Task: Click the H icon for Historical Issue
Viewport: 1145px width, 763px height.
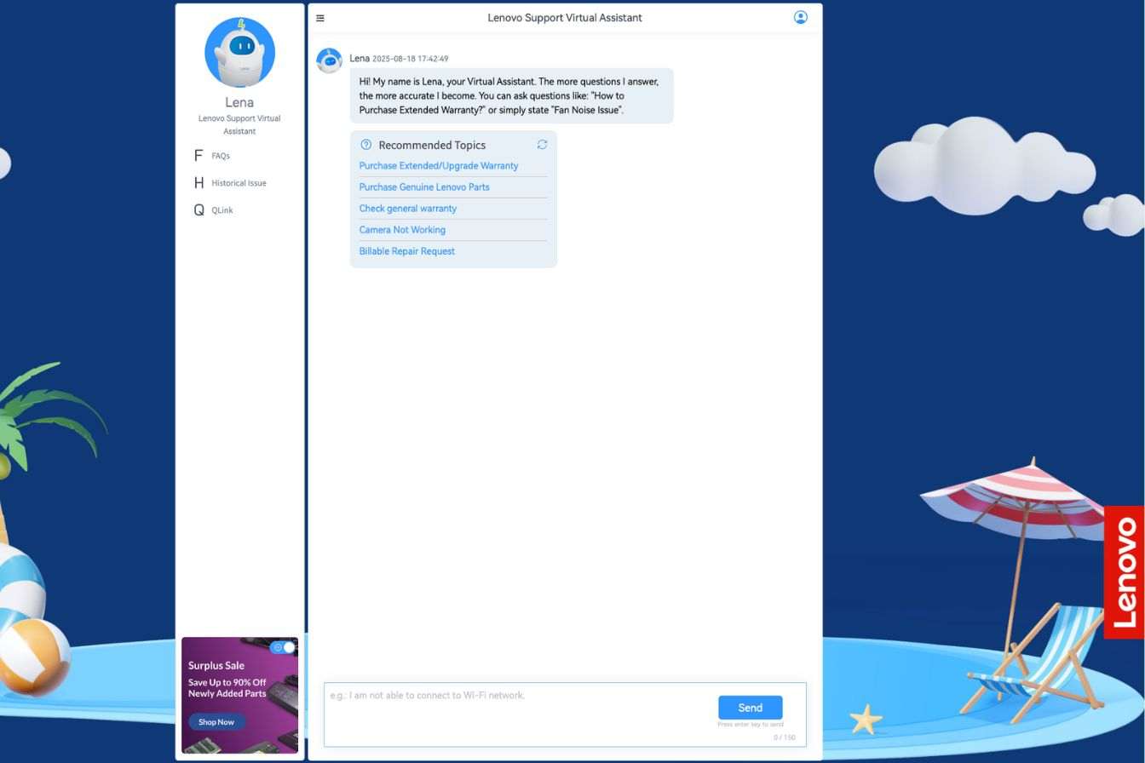Action: click(199, 182)
